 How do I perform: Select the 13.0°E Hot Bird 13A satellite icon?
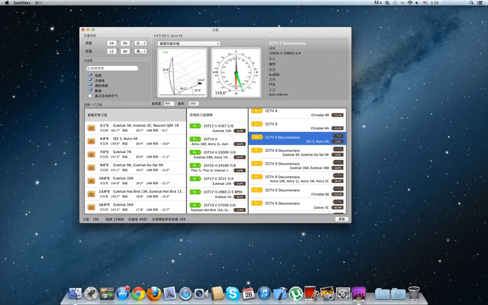click(91, 194)
